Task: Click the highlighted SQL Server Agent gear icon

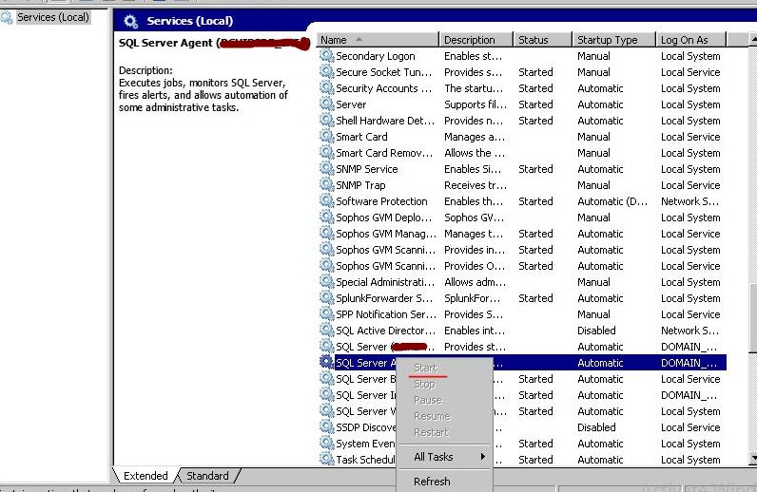Action: pyautogui.click(x=327, y=363)
